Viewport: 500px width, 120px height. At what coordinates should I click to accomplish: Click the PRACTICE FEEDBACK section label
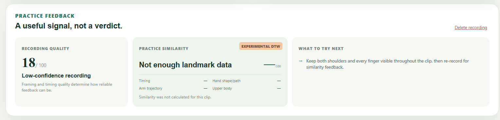45,16
